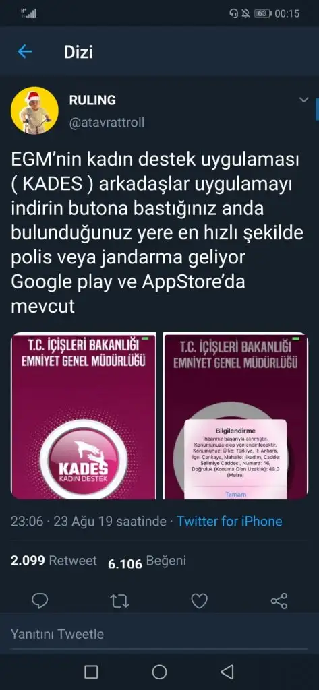This screenshot has width=319, height=690.
Task: Open the reply speech bubble icon
Action: [40, 600]
